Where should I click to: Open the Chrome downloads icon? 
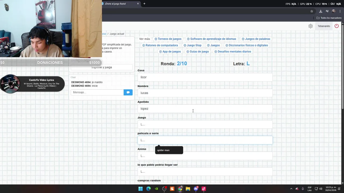(321, 11)
